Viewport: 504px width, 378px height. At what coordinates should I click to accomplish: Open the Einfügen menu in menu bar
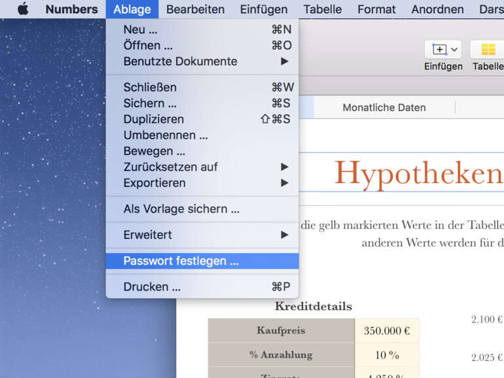(x=264, y=9)
